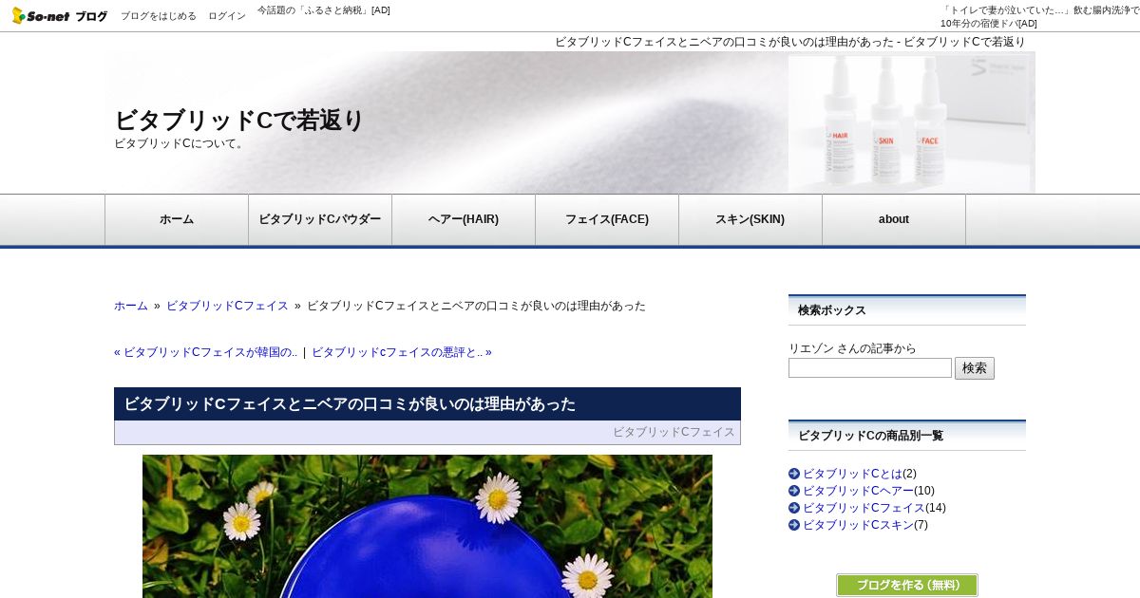Click breadcrumb ビタブリッドCフェイス link
Image resolution: width=1140 pixels, height=598 pixels.
[x=227, y=306]
